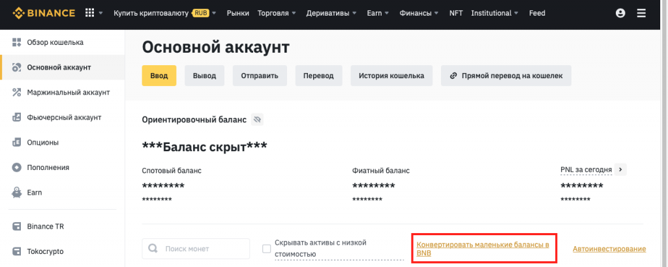Click the Опционы sidebar icon
The width and height of the screenshot is (668, 267).
16,143
